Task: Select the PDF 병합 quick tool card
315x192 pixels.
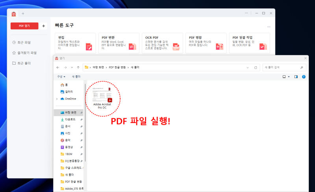Action: (206, 43)
